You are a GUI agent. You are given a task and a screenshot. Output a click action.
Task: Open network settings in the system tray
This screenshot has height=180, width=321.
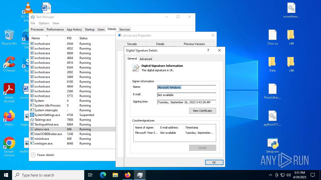[283, 175]
